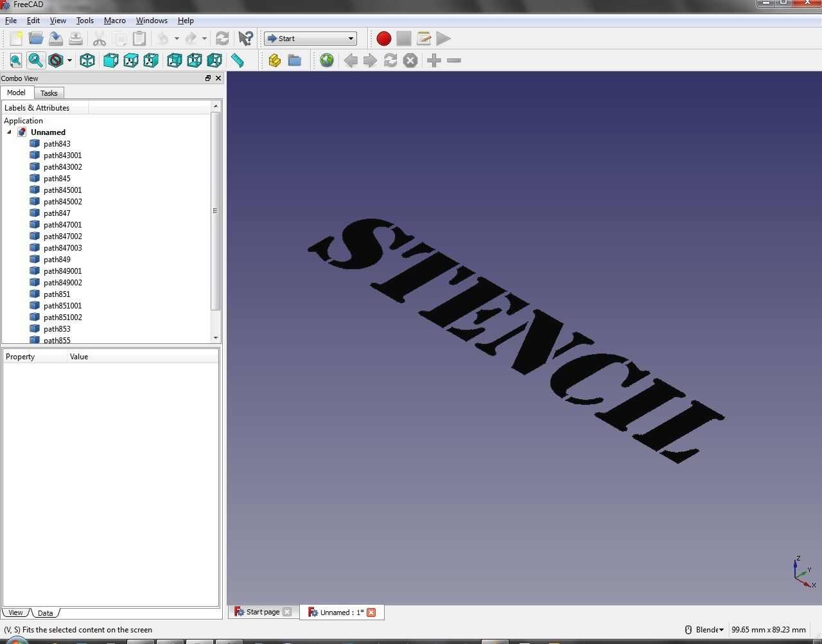Start recording a macro
The image size is (822, 644).
click(x=383, y=39)
